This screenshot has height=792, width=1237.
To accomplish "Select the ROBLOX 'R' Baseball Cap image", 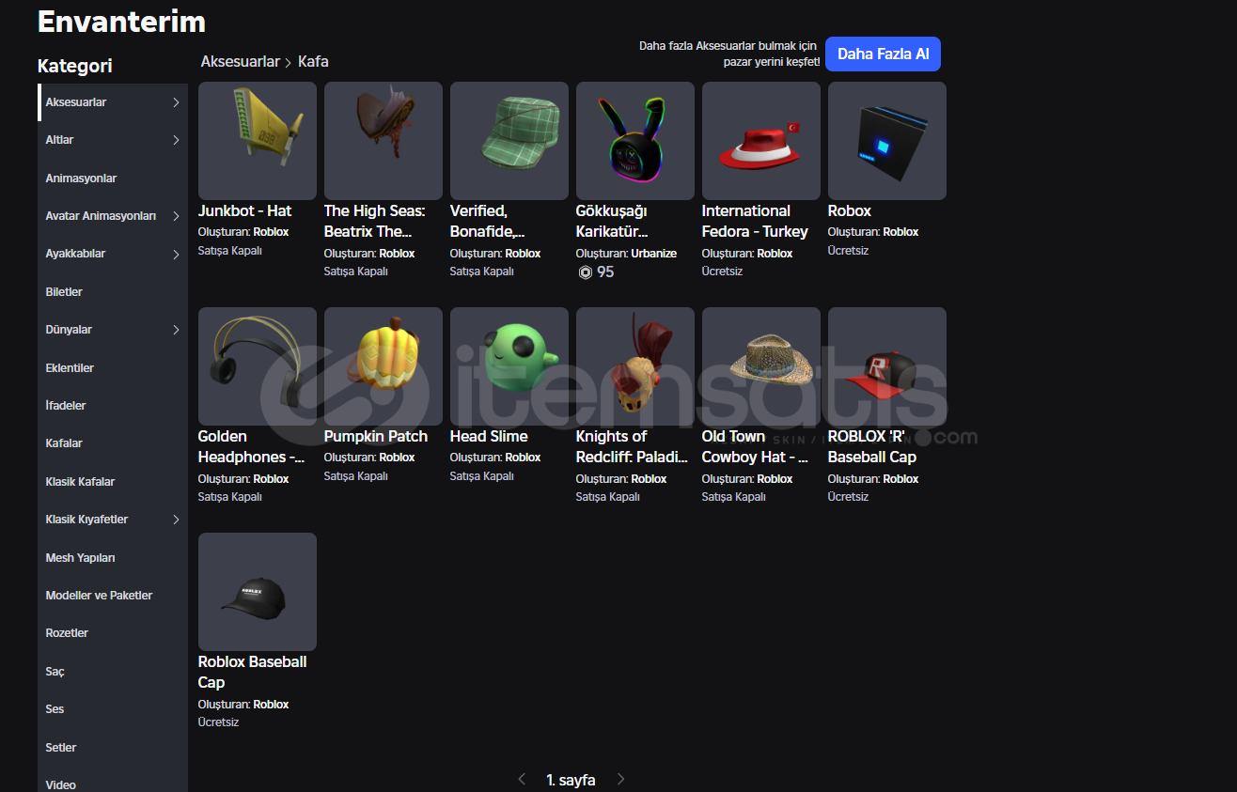I will (887, 366).
